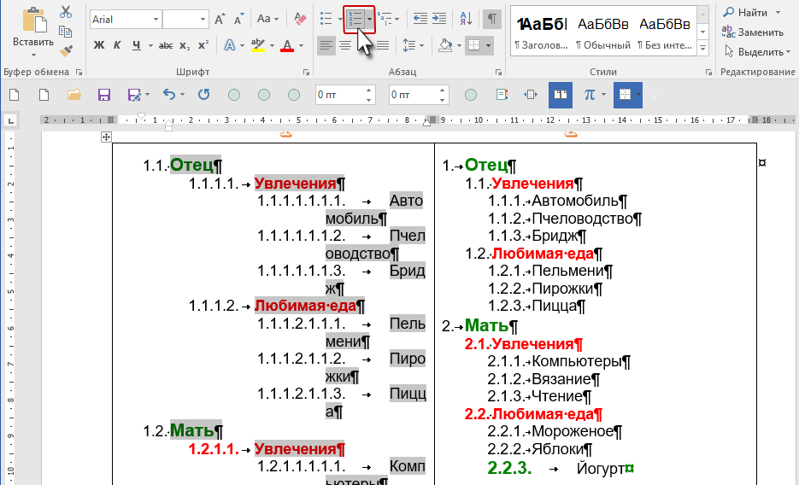Screen dimensions: 799x485
Task: Toggle bold Ж formatting
Action: click(99, 45)
